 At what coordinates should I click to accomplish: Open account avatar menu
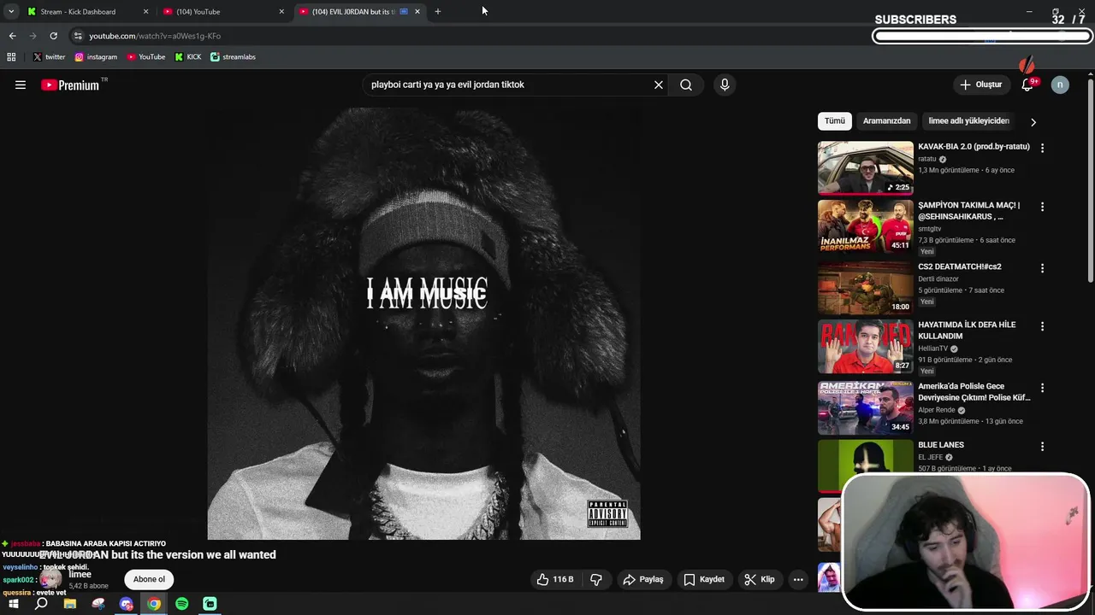[x=1060, y=85]
